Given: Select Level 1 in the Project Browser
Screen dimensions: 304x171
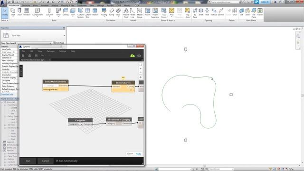Looking at the screenshot, I should (x=14, y=108).
